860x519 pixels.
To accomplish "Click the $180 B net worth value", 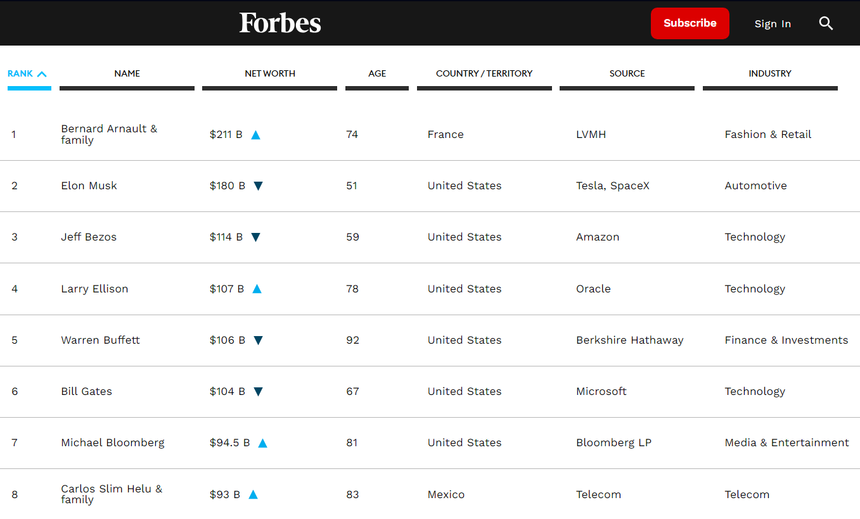I will point(228,185).
